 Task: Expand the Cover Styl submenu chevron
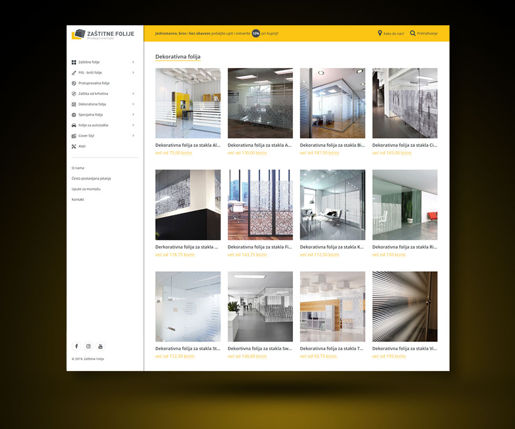[x=133, y=136]
